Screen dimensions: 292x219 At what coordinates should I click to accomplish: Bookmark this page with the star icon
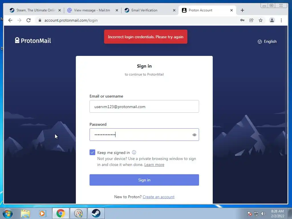click(261, 20)
